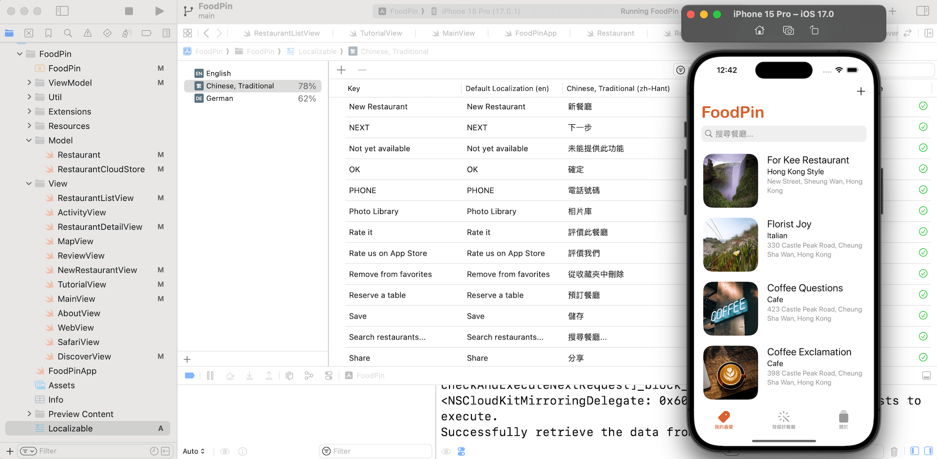Click the 78% translation progress indicator for Chinese Traditional
937x459 pixels.
coord(307,85)
